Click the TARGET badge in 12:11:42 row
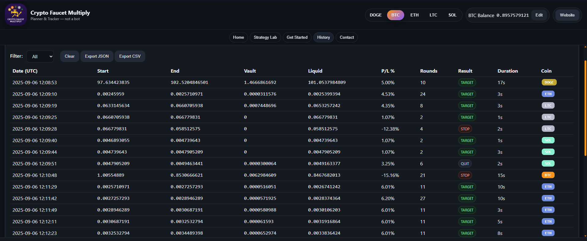Screen dimensions: 587x241 467,199
